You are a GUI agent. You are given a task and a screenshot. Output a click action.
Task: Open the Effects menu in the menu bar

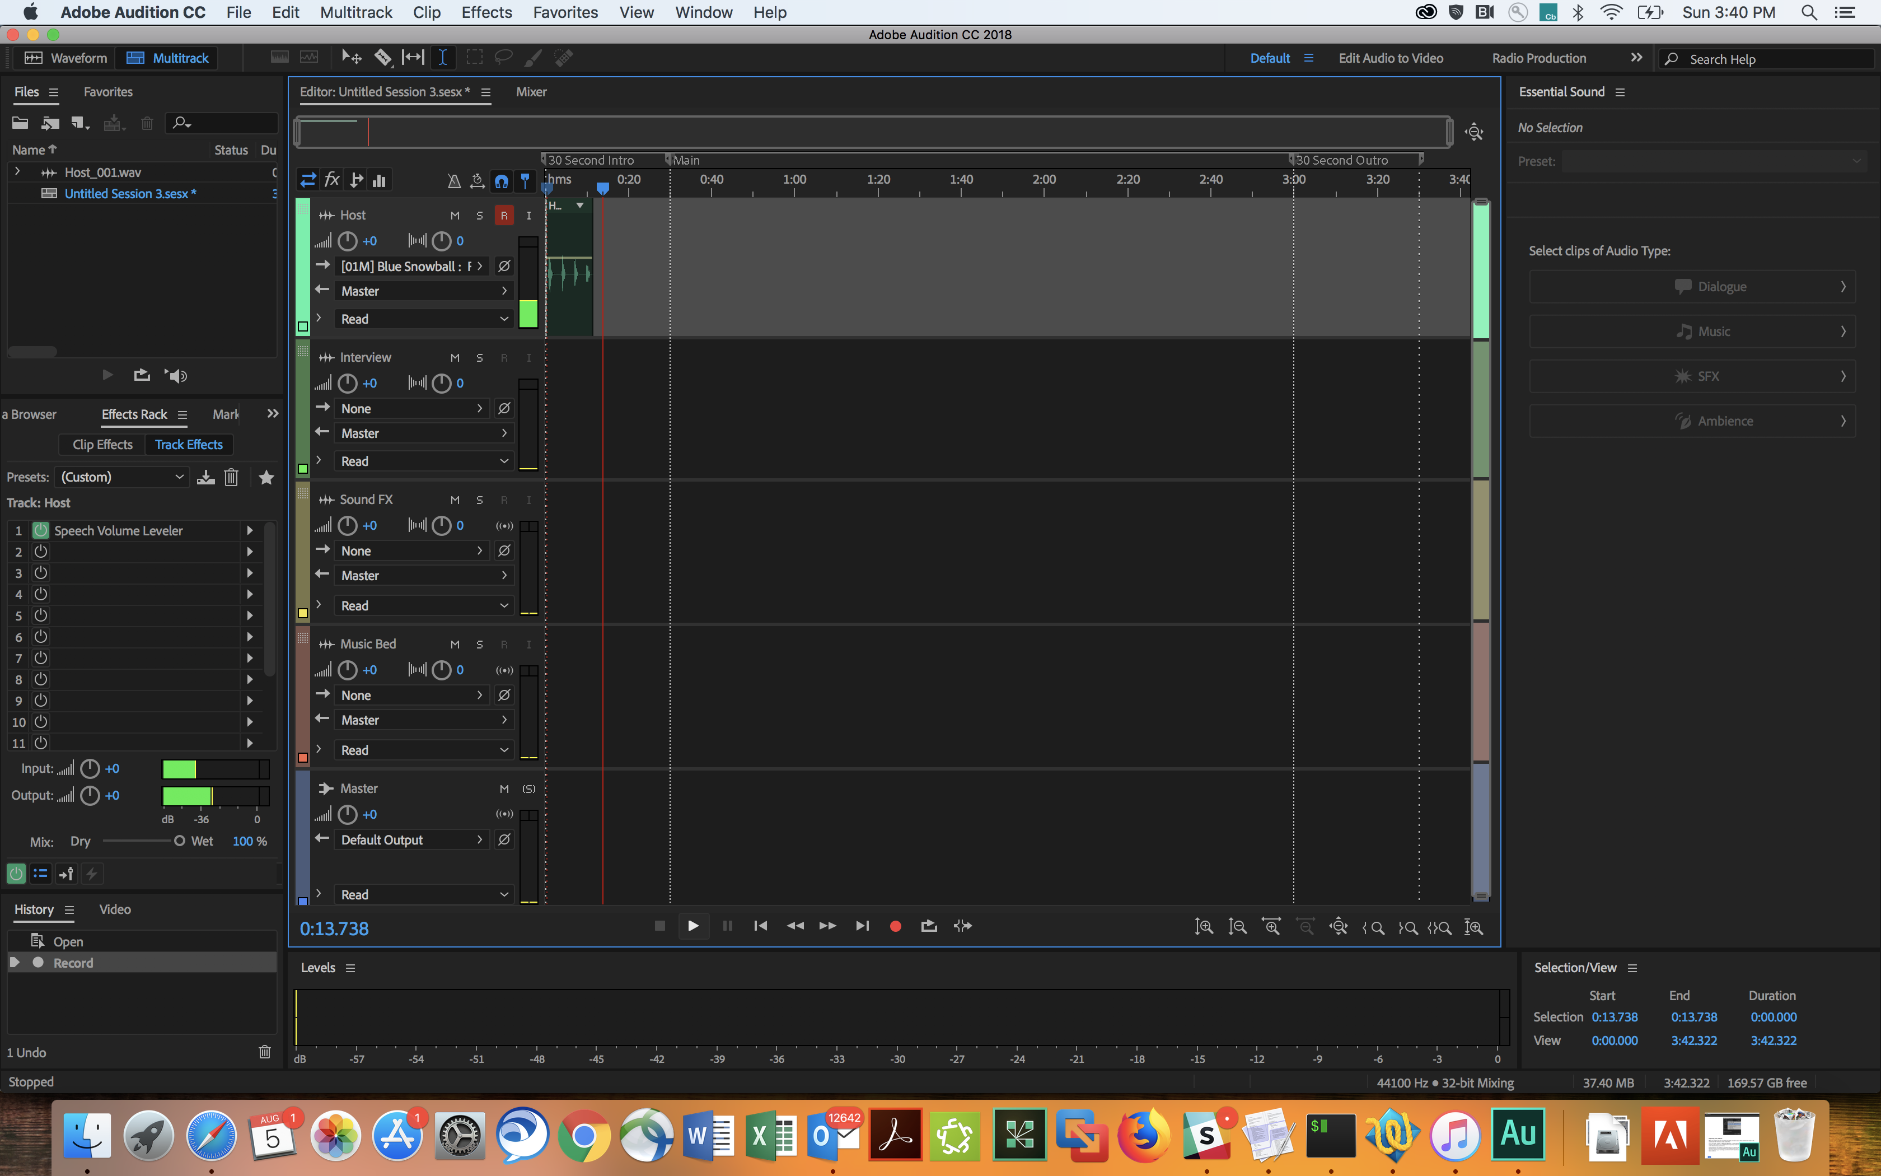click(x=486, y=12)
